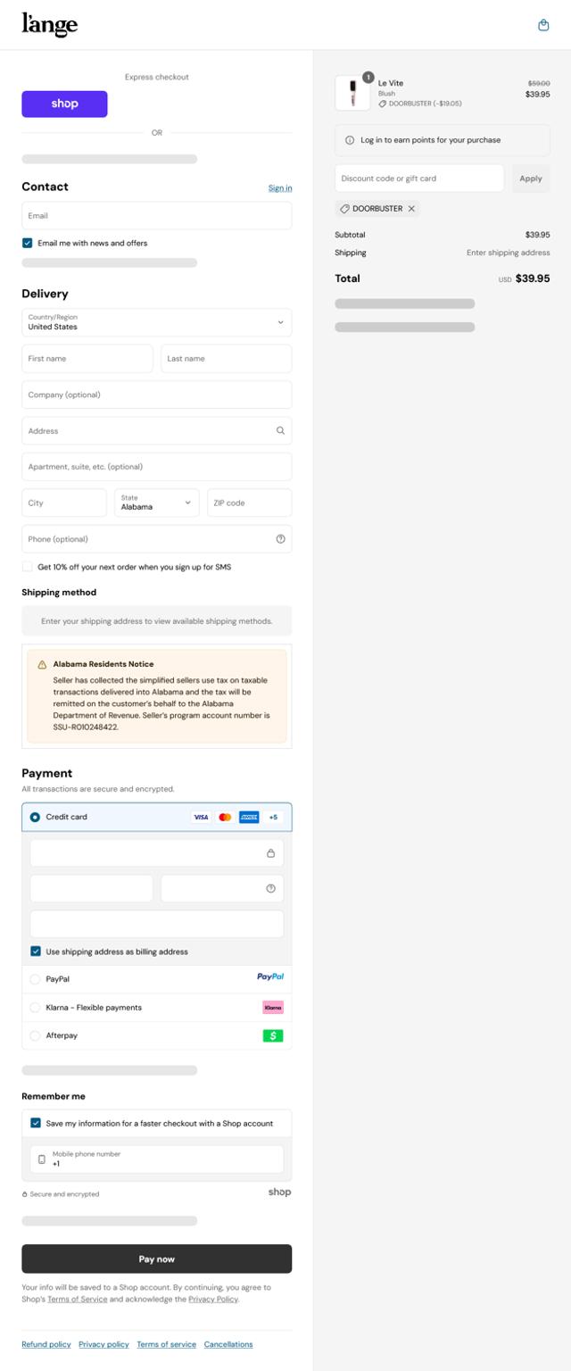Click the Visa card icon
Image resolution: width=571 pixels, height=1371 pixels.
point(201,817)
